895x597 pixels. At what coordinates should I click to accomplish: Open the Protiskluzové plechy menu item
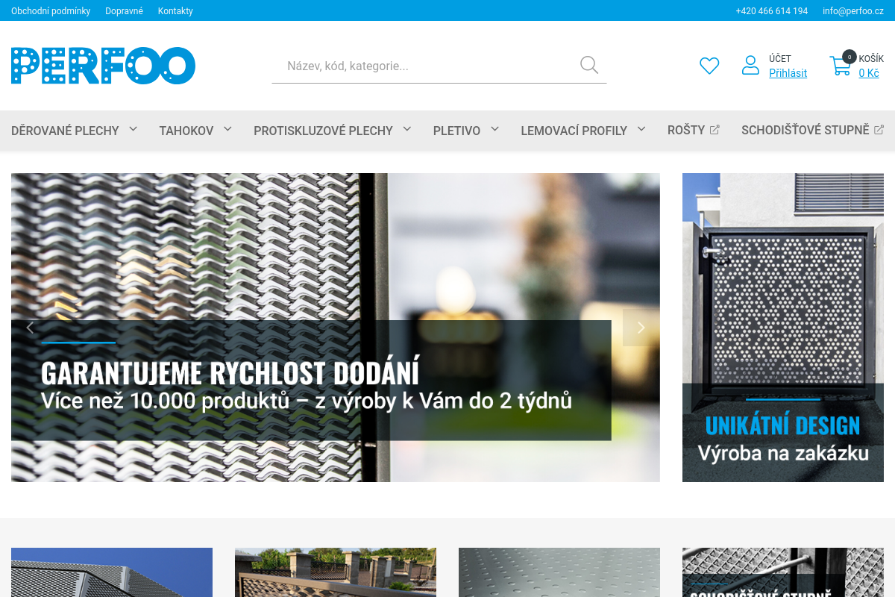[323, 131]
